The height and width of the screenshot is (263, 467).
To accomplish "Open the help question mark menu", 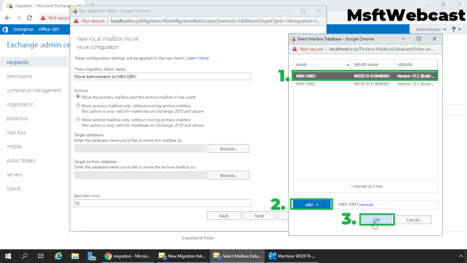I will pyautogui.click(x=454, y=29).
